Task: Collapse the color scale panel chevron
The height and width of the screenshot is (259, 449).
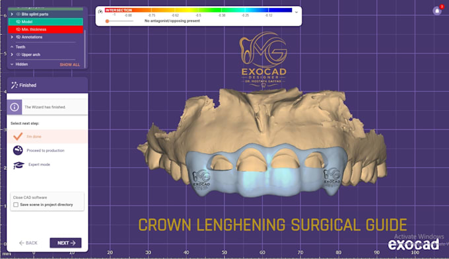Action: (296, 13)
